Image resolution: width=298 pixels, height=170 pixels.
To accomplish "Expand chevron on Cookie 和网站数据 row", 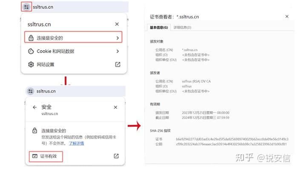I will click(x=117, y=51).
